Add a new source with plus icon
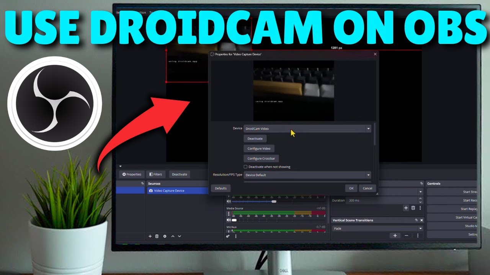 [150, 236]
